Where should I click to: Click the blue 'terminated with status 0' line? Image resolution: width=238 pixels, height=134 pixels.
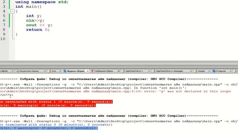[56, 125]
